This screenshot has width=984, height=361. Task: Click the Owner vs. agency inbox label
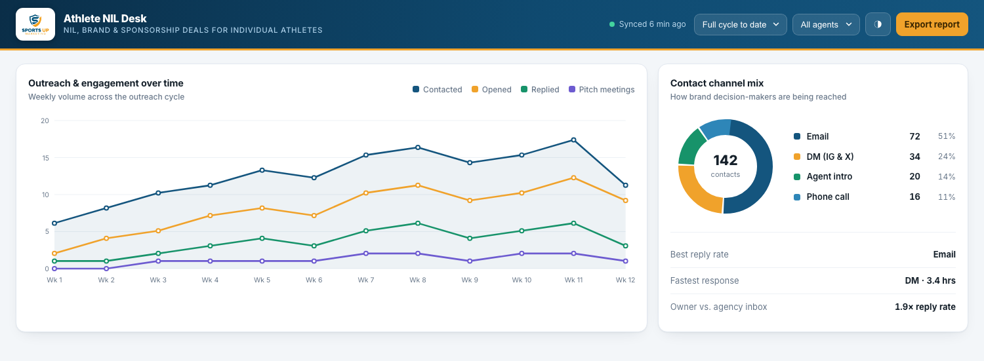tap(718, 307)
